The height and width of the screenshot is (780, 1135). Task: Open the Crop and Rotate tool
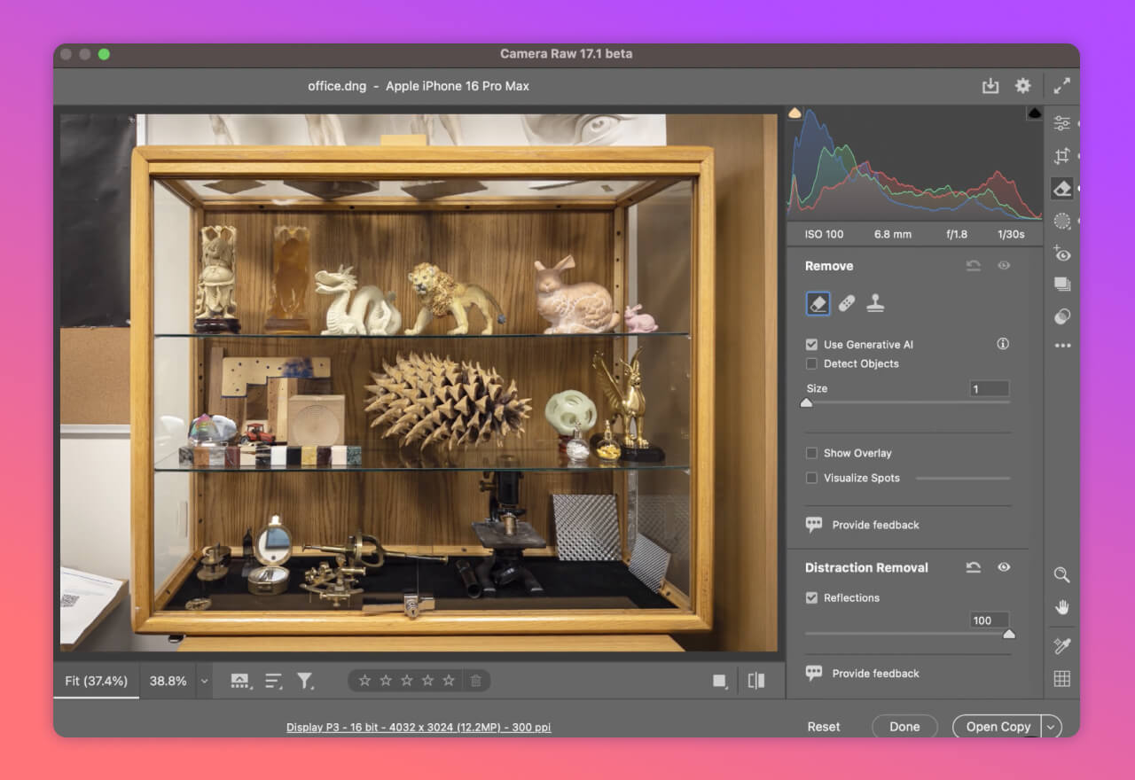pos(1061,155)
